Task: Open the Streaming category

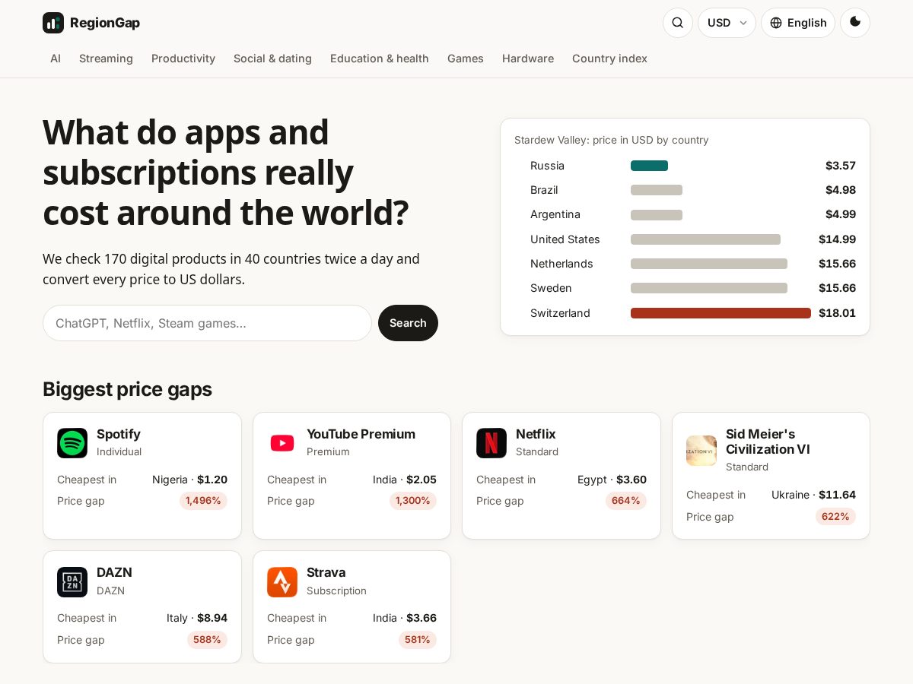Action: [x=106, y=59]
